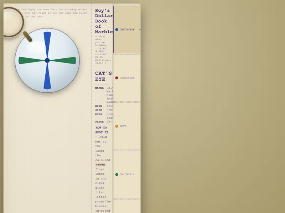Click the "PRICE" field label

click(x=99, y=122)
